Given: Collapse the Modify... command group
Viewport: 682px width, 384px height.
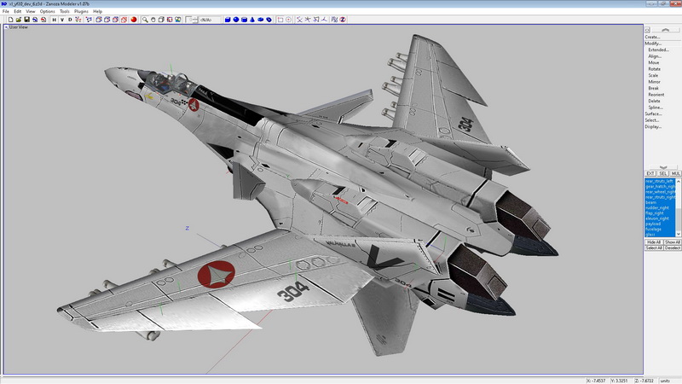Looking at the screenshot, I should (x=653, y=44).
